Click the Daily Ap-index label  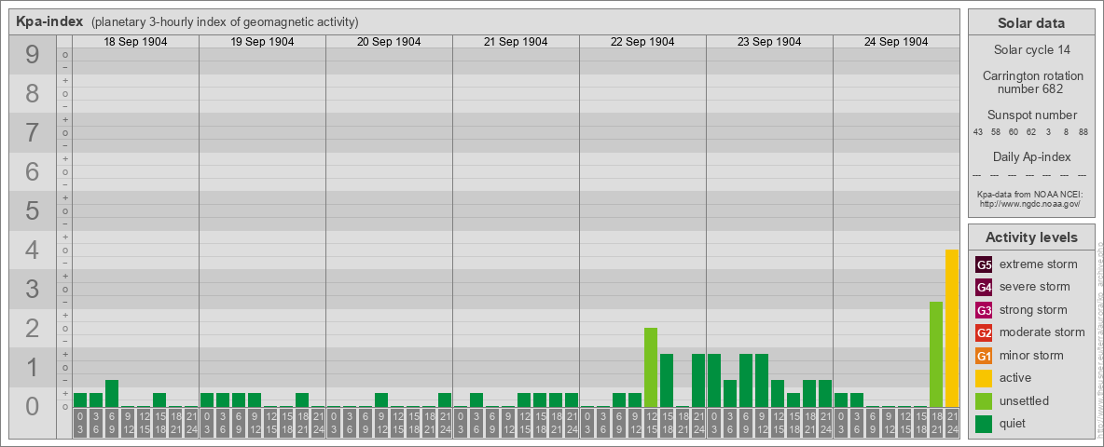tap(1030, 156)
